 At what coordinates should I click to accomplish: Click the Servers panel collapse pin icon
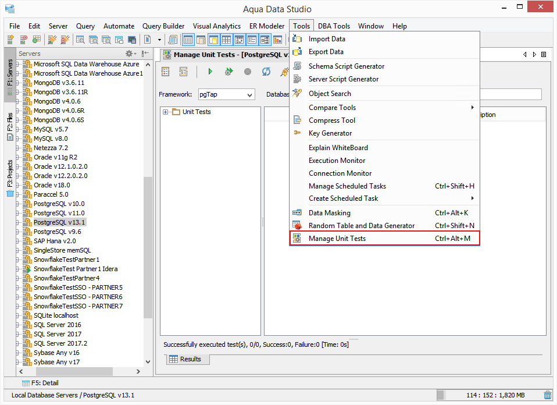(145, 54)
